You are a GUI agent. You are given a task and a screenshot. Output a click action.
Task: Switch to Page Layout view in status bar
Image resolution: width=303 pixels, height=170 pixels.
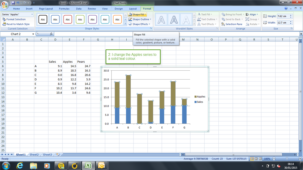click(256, 159)
